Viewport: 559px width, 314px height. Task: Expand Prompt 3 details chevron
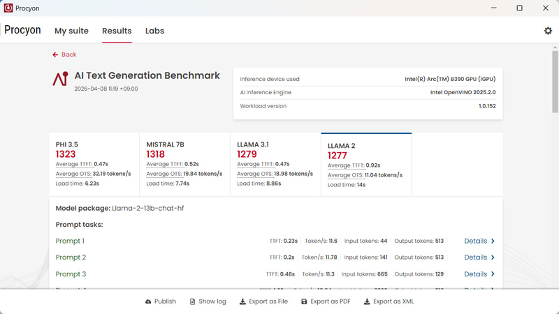(x=493, y=274)
